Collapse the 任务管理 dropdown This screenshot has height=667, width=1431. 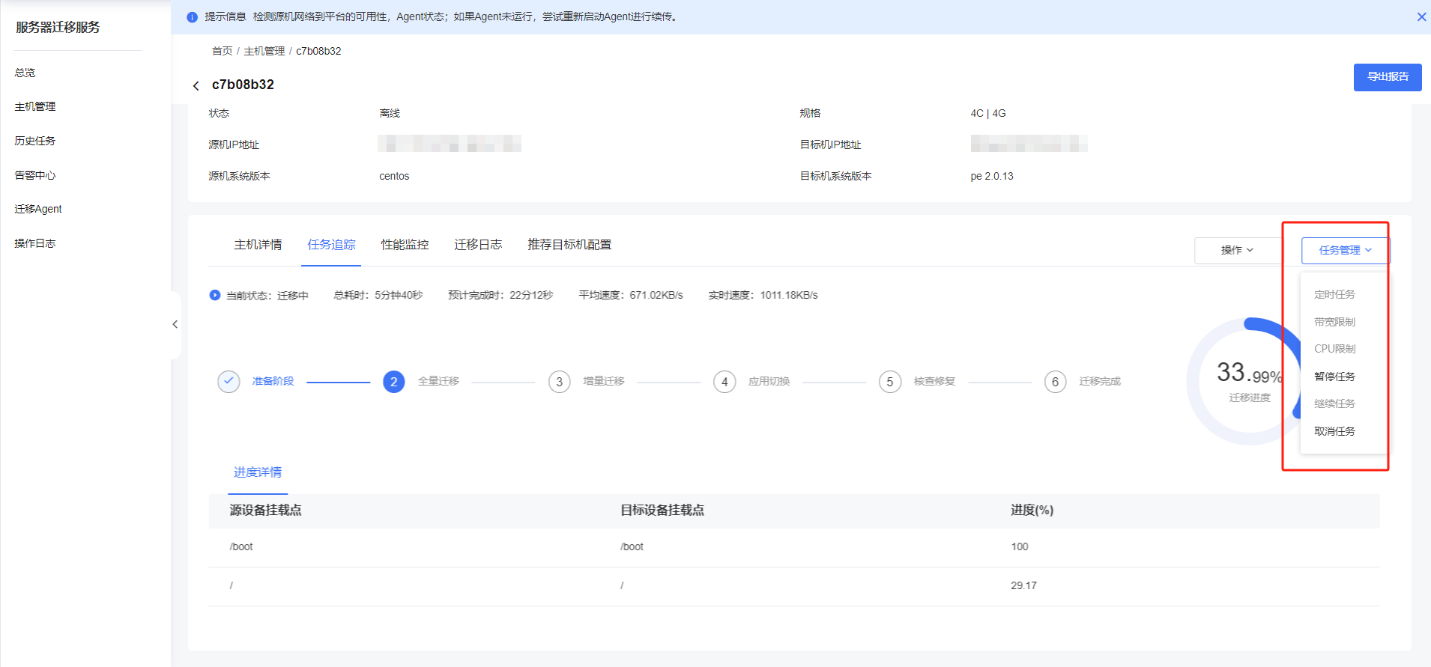[x=1345, y=250]
